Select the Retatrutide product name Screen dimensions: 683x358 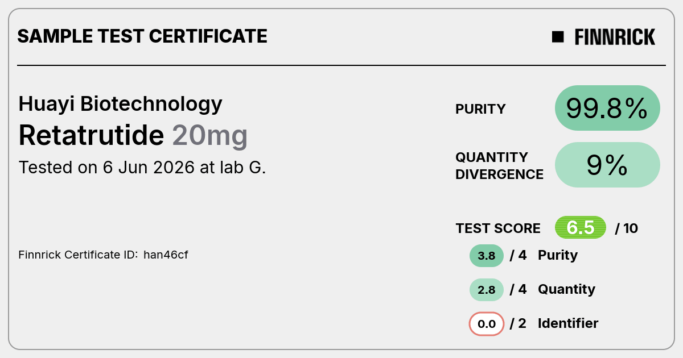[91, 136]
